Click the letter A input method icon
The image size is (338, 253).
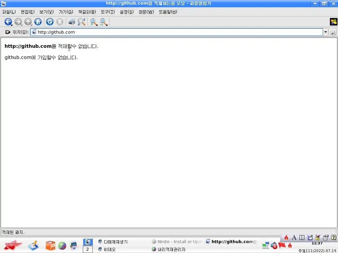coord(294,238)
